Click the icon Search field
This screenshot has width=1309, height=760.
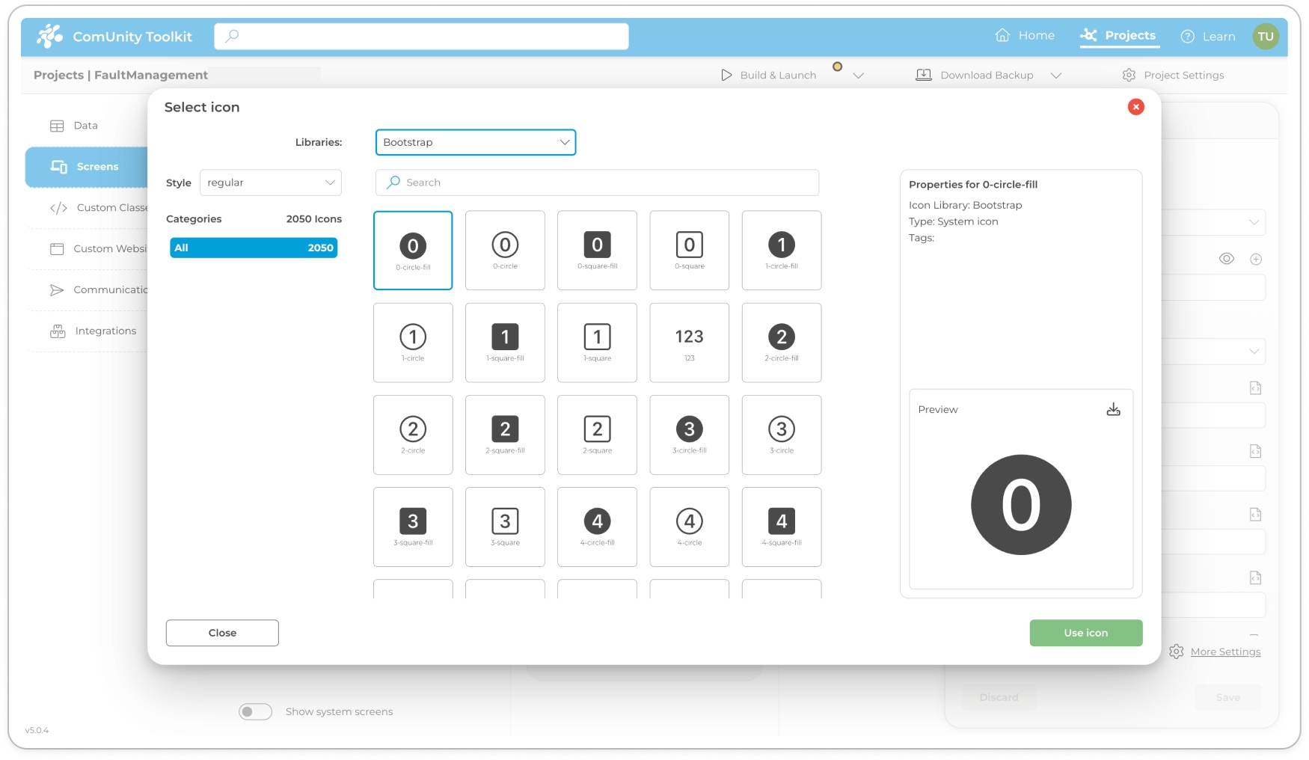[x=597, y=183]
